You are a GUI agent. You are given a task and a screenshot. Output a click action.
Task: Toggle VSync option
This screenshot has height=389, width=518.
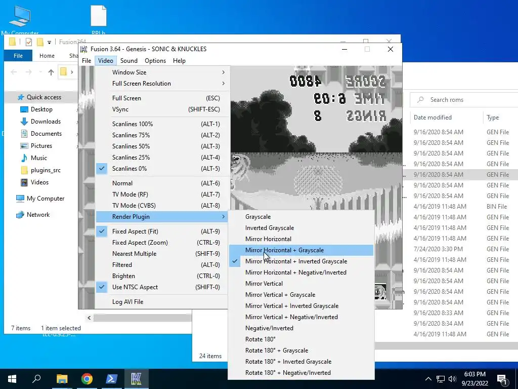[x=162, y=109]
